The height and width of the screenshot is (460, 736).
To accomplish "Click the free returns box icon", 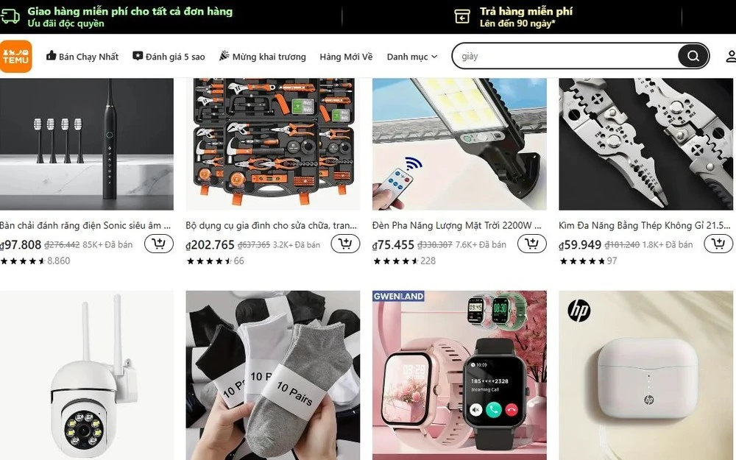I will (462, 17).
